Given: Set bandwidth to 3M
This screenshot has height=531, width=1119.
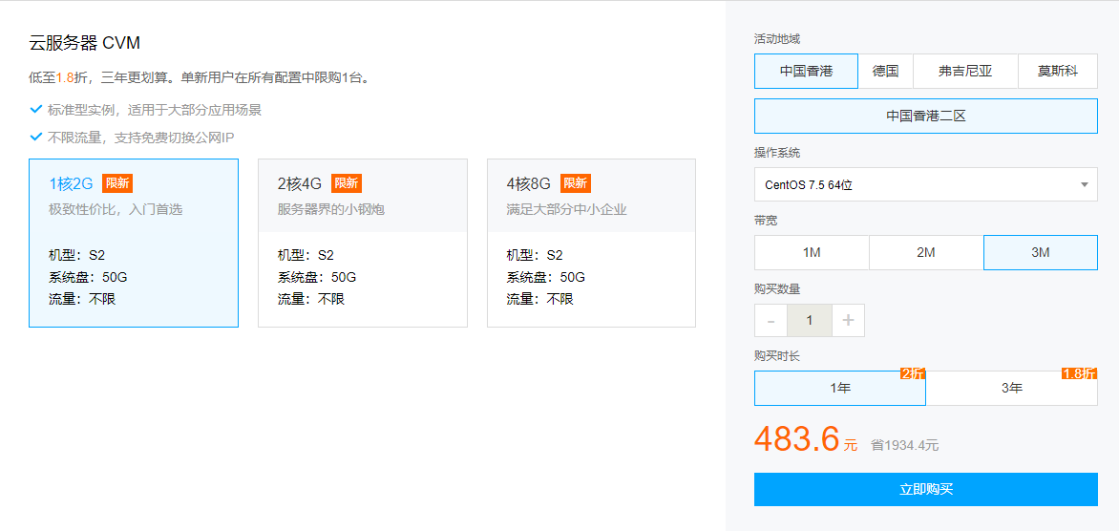Looking at the screenshot, I should [1041, 253].
